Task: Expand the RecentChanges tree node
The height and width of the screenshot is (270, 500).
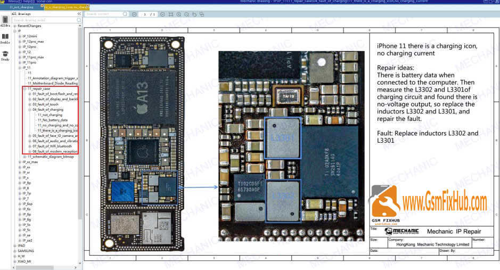Action: click(15, 26)
